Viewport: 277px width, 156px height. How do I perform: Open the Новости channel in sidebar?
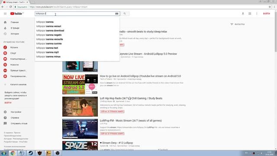tap(17, 65)
